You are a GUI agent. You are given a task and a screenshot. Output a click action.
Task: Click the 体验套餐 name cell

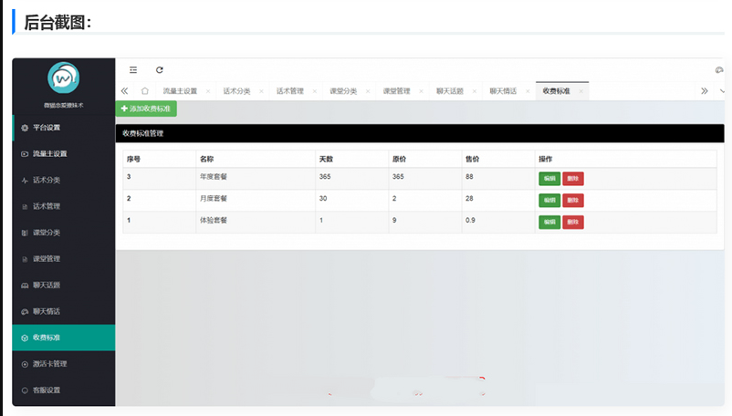click(x=256, y=222)
